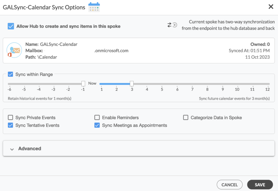Uncheck the Sync within Range option
Viewport: 278px width, 191px height.
click(10, 74)
